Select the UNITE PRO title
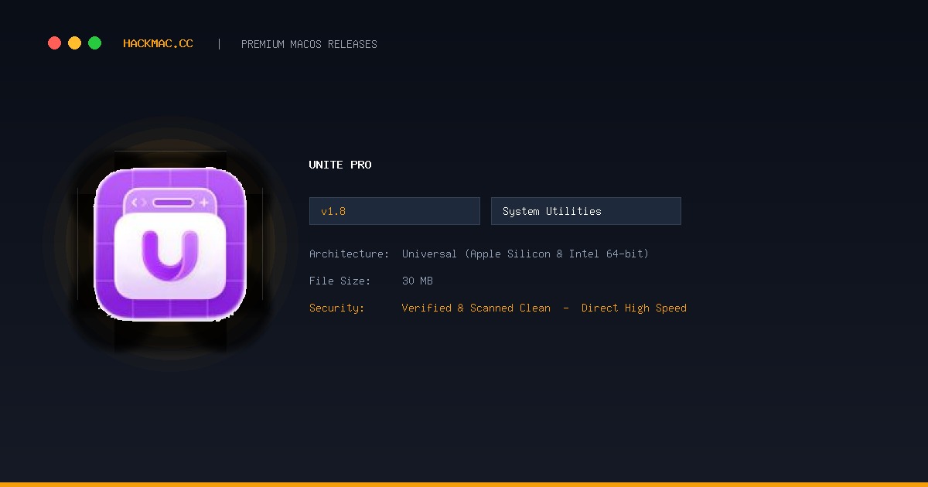The height and width of the screenshot is (487, 928). tap(340, 165)
